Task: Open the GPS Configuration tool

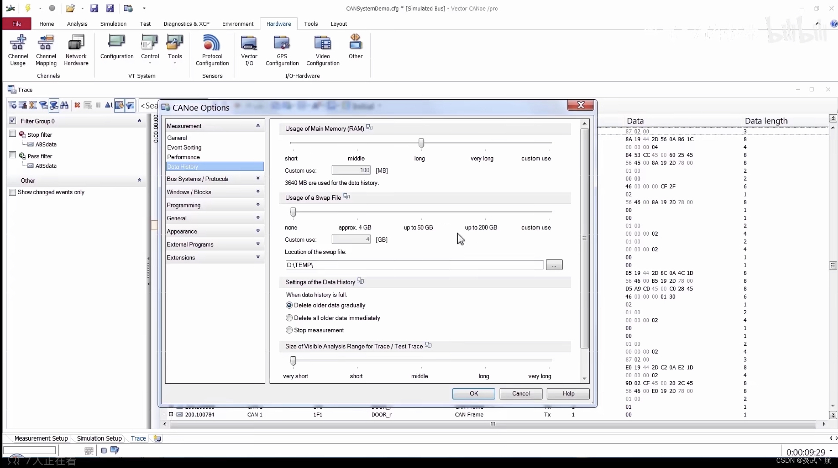Action: 282,48
